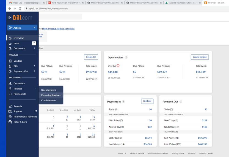229x157 pixels.
Task: Click the Vendors building icon
Action: tap(10, 61)
